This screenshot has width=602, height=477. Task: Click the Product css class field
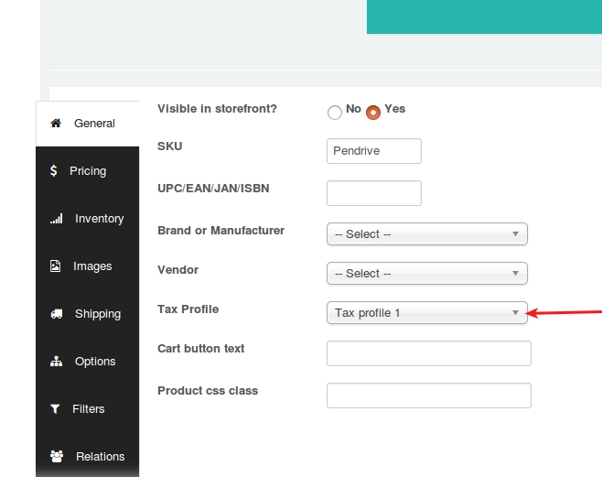429,396
